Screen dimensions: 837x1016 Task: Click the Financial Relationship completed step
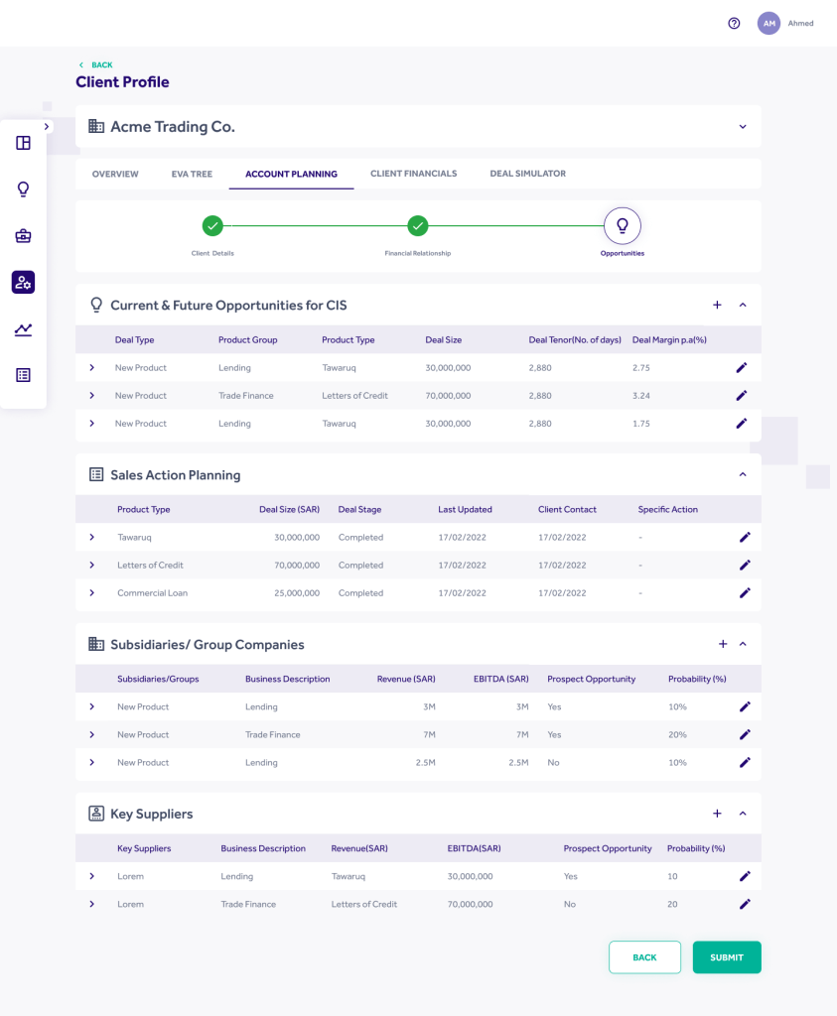pos(418,226)
